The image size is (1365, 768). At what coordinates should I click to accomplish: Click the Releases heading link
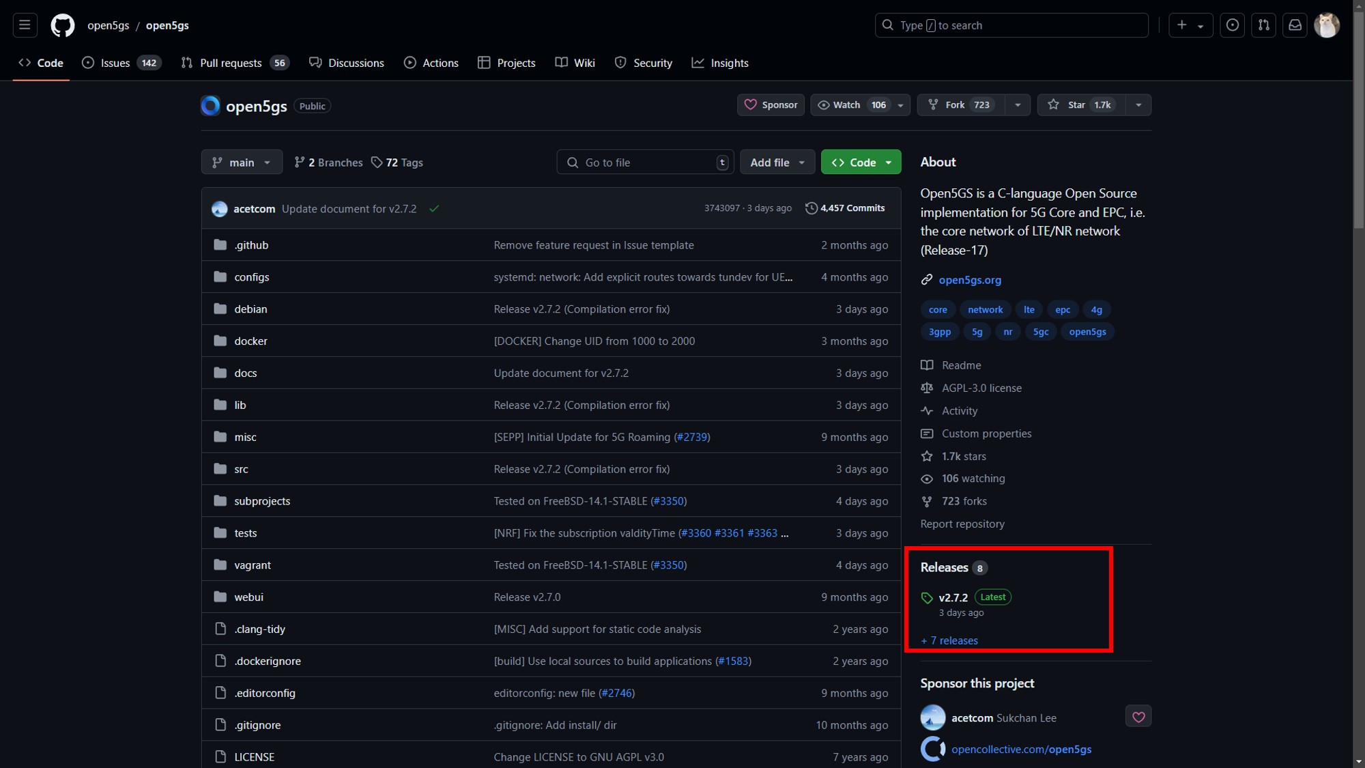(944, 568)
